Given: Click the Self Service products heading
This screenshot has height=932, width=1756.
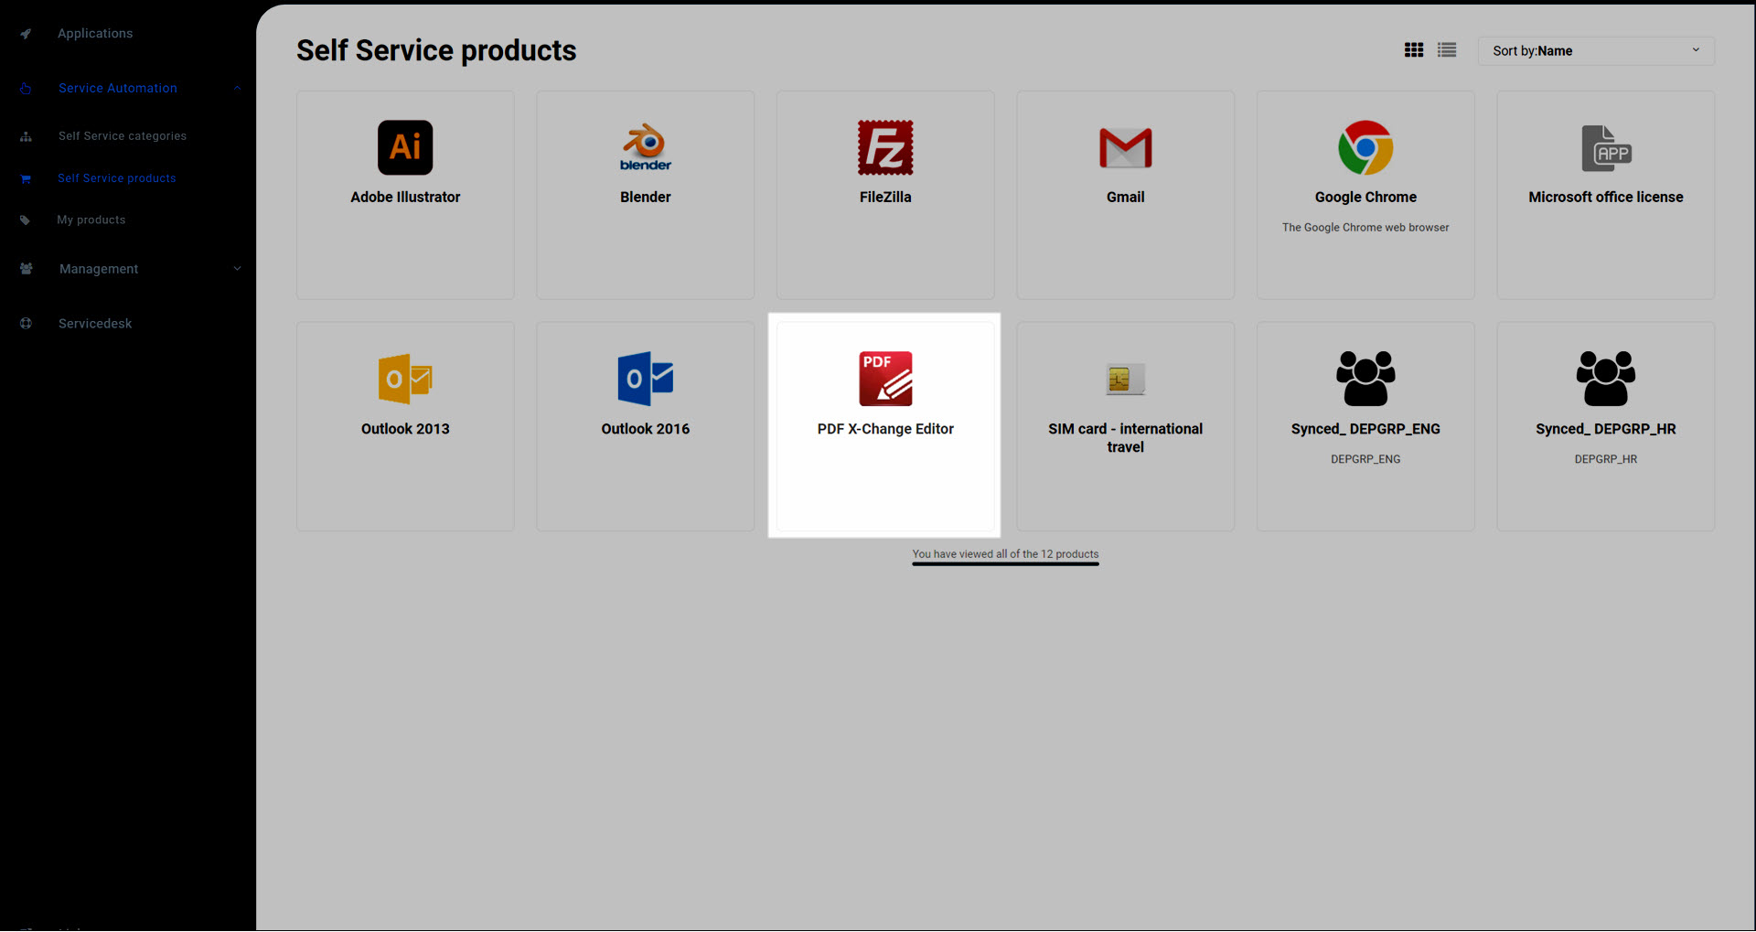Looking at the screenshot, I should click(436, 50).
